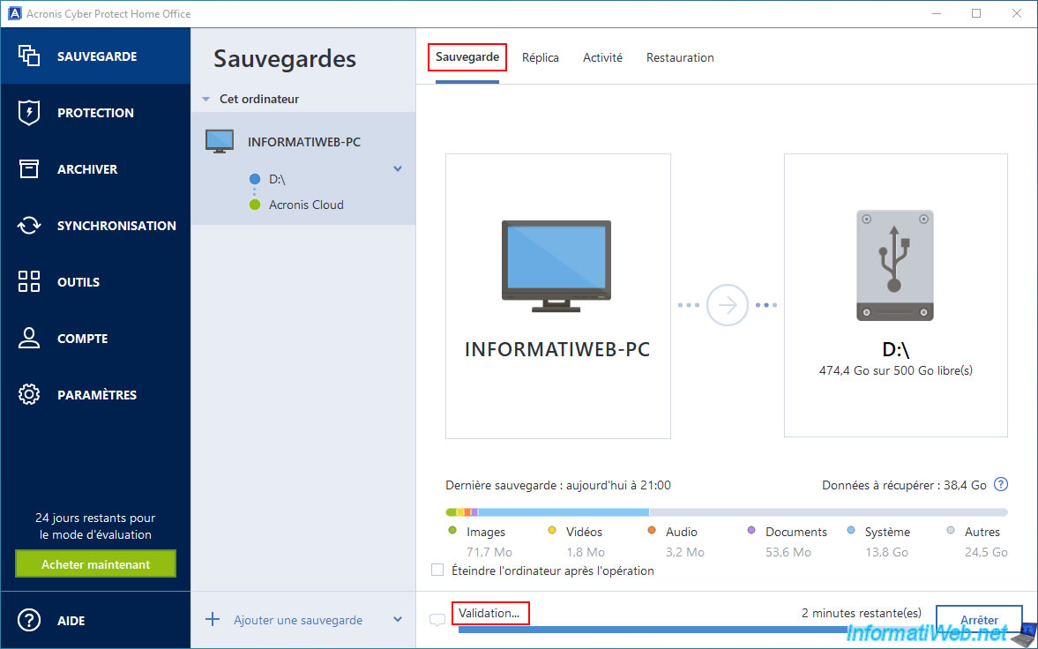Click the '24 jours restants' trial notice

click(95, 526)
